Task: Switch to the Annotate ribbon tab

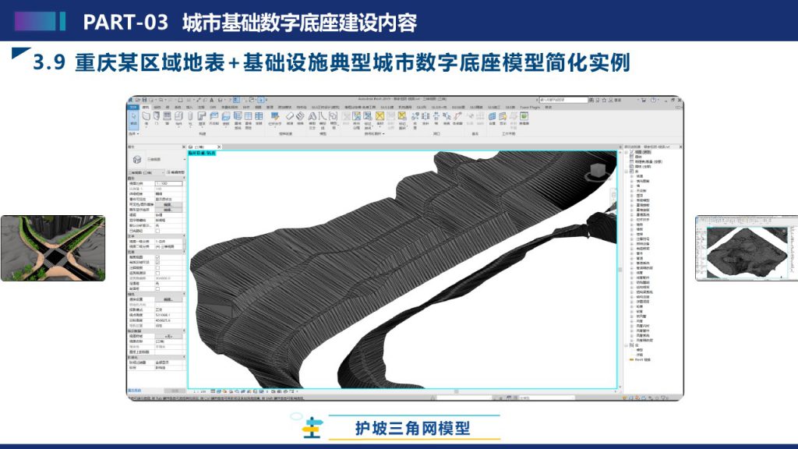Action: click(201, 107)
